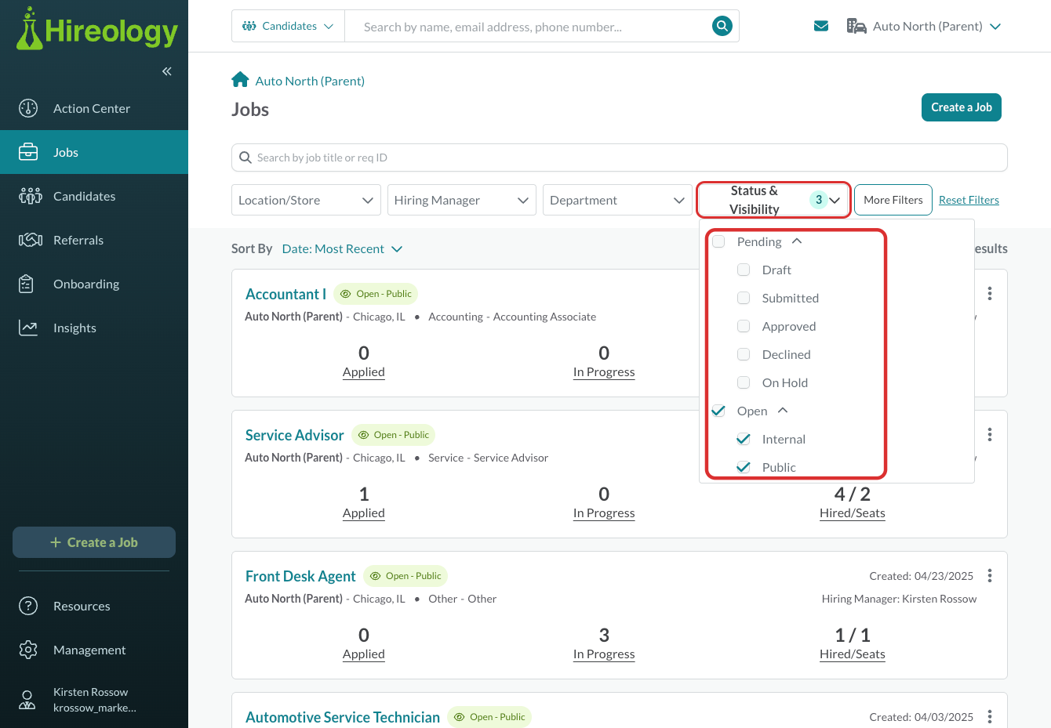Viewport: 1051px width, 728px height.
Task: Click the Candidates people icon
Action: click(30, 196)
